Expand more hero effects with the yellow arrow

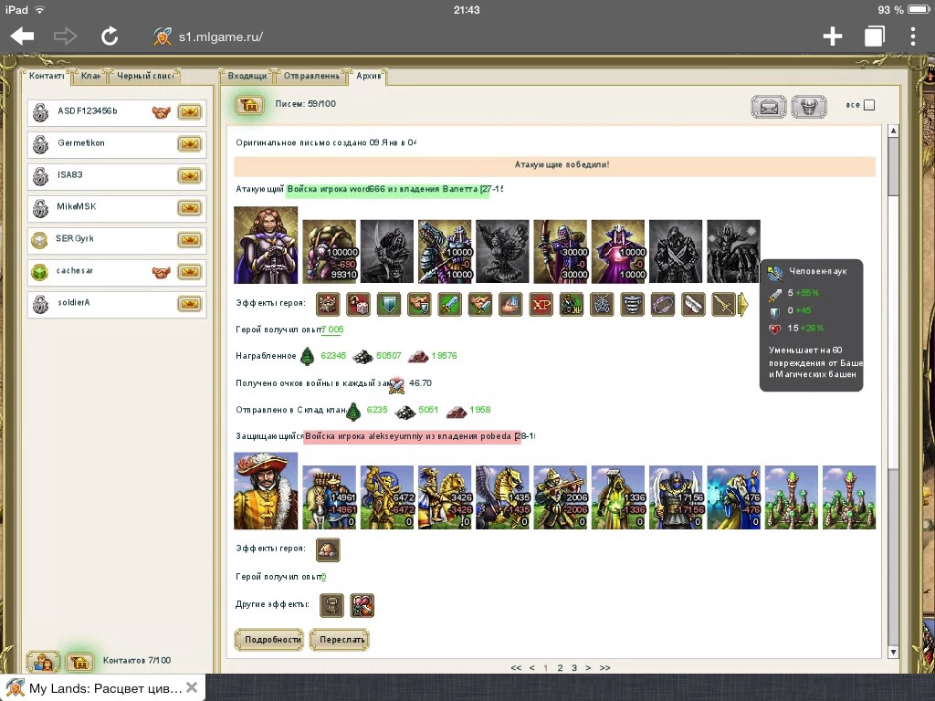pyautogui.click(x=743, y=304)
